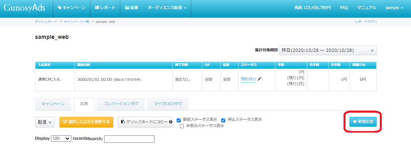This screenshot has height=144, width=411.
Task: Go to キャンペーン一覧 breadcrumb
Action: click(76, 22)
